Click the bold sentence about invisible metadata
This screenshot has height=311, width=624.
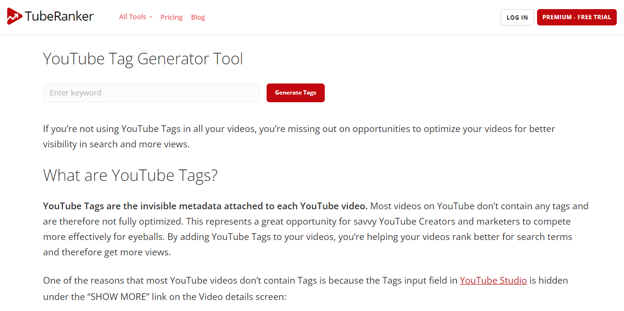coord(205,206)
